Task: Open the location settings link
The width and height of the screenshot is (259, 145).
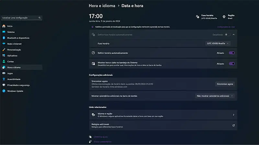Action: (226, 27)
